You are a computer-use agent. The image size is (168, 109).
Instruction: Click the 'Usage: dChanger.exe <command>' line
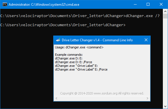[79, 47]
